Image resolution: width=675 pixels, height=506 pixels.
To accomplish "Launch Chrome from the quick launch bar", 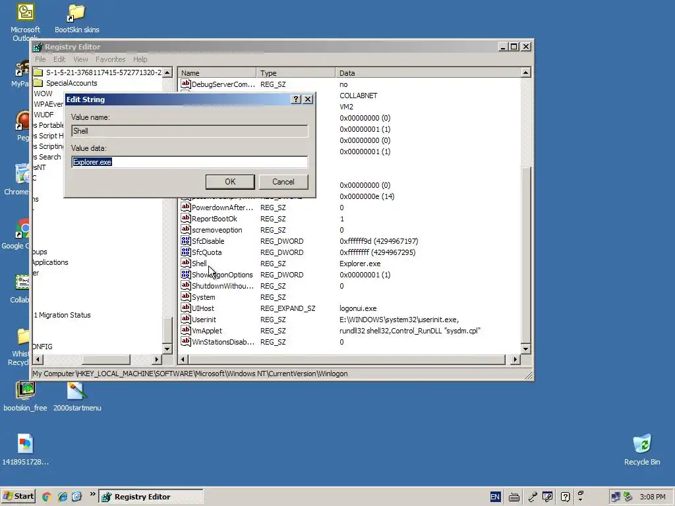I will (47, 497).
